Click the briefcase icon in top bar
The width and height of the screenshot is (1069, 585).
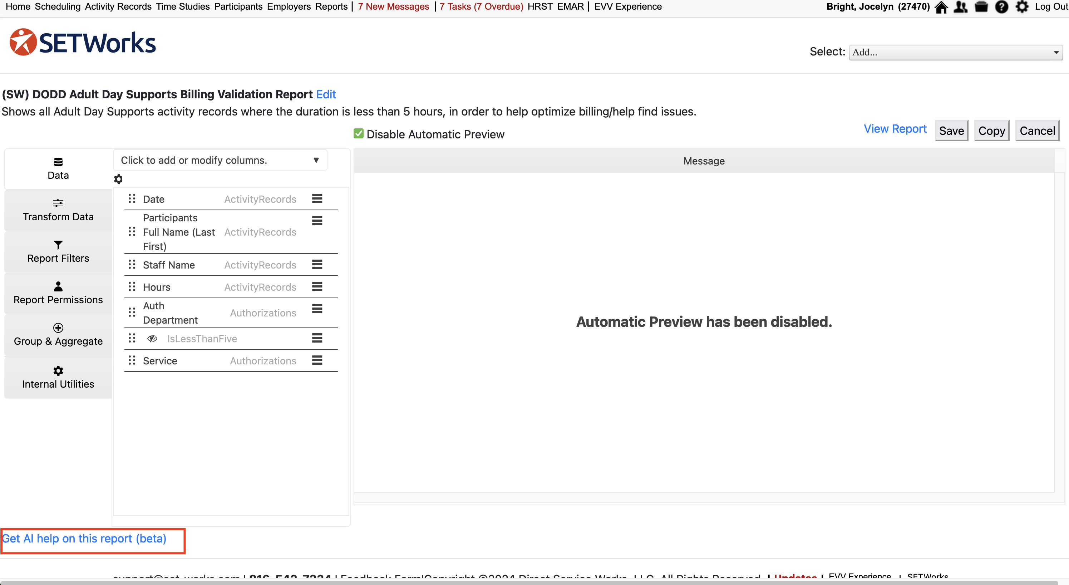(981, 7)
